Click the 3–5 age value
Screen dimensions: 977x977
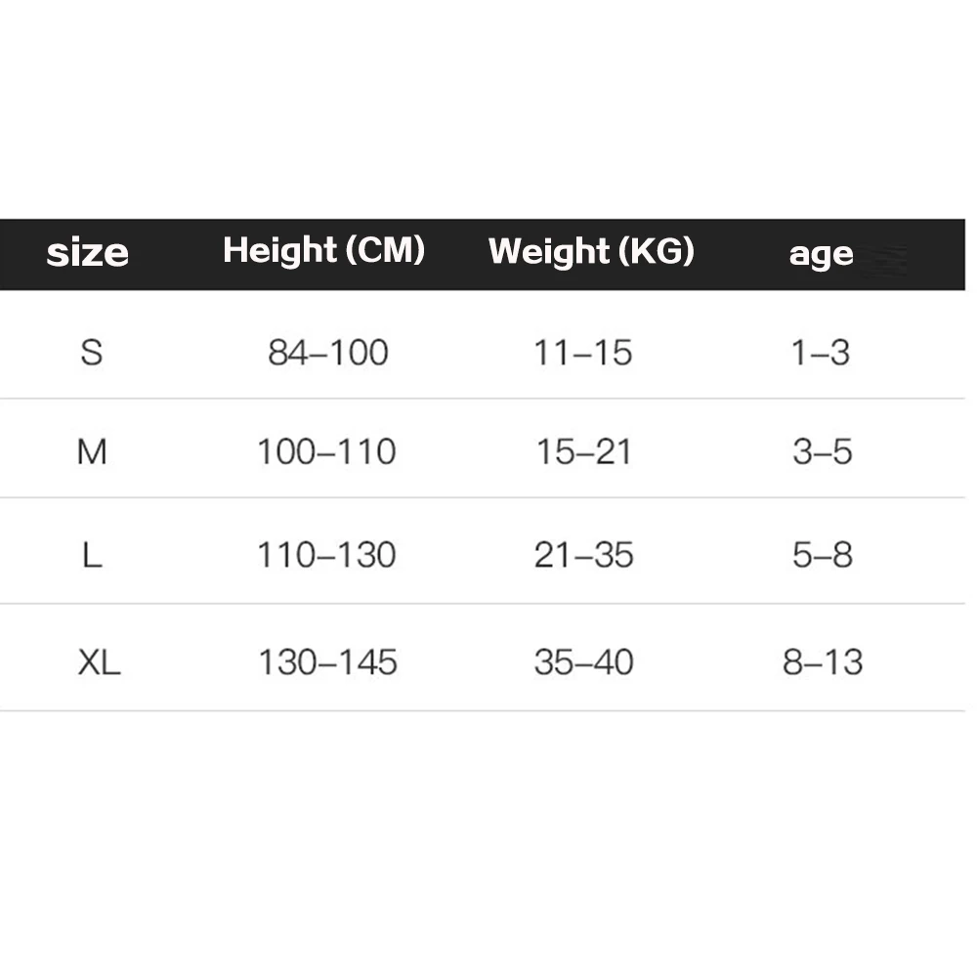pos(823,451)
